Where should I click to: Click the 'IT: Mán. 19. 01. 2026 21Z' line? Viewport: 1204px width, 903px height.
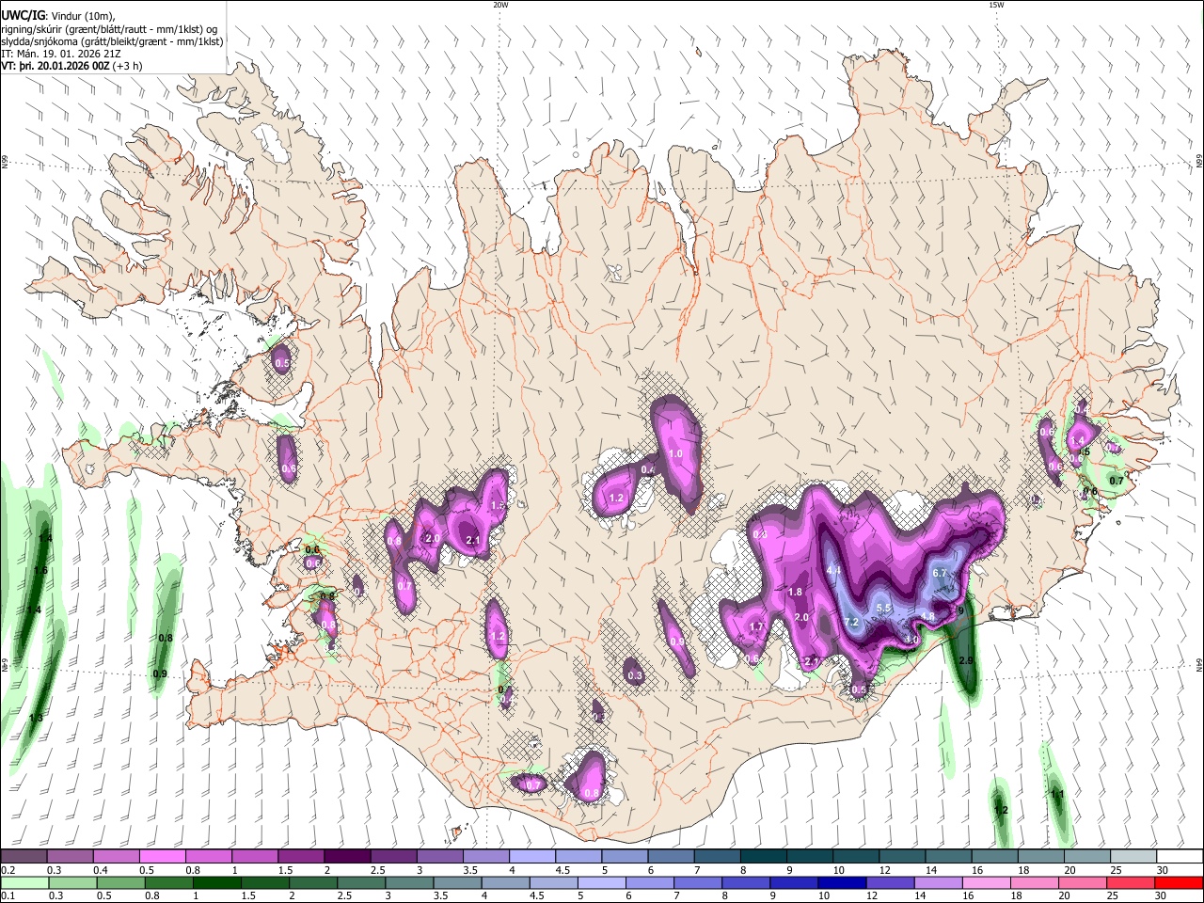click(x=59, y=54)
